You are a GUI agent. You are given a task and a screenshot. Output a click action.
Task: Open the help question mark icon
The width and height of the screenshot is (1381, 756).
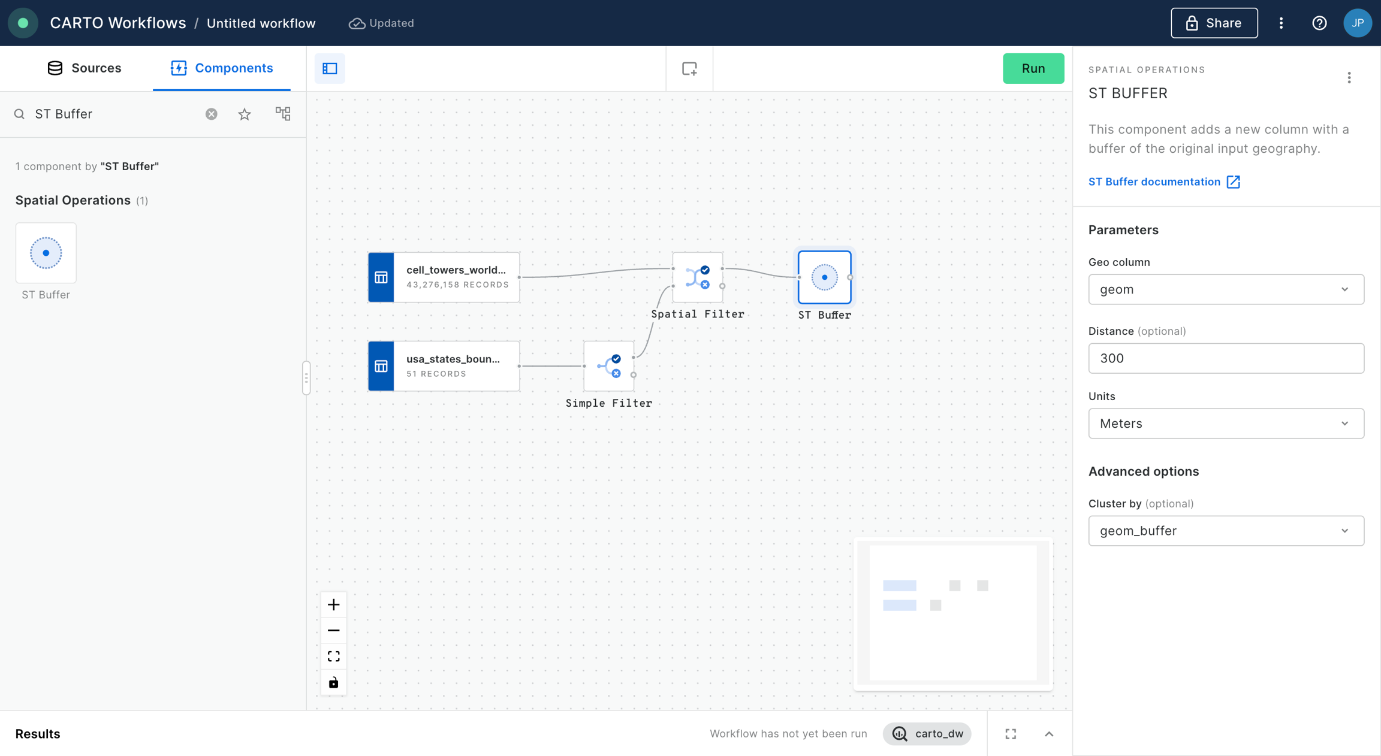pos(1319,23)
